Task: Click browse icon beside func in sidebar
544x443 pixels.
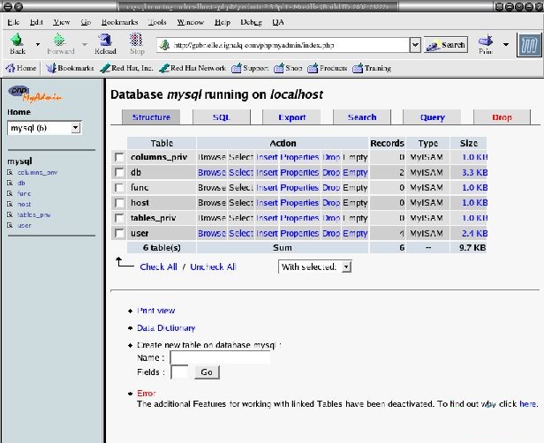Action: (10, 193)
